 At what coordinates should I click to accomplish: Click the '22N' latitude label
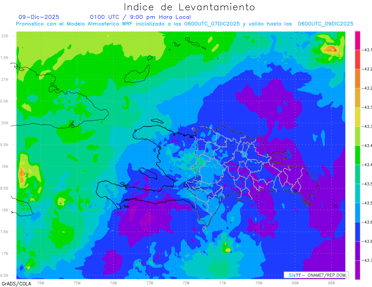(x=5, y=36)
